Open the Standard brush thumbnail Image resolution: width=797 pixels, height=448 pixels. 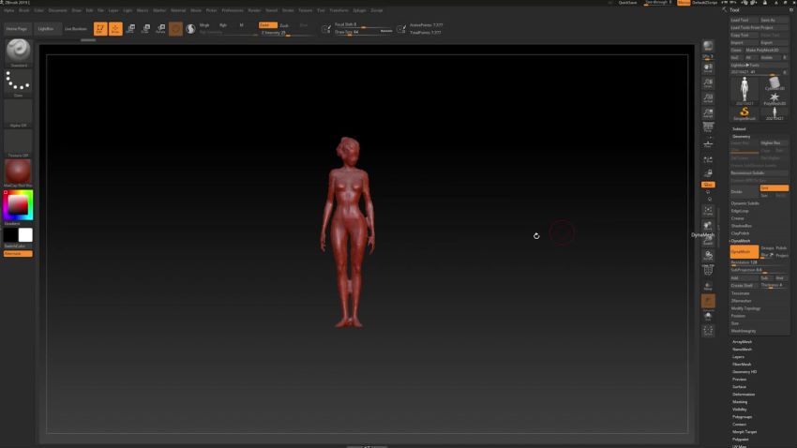(x=19, y=51)
